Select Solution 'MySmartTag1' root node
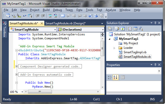 [137, 34]
